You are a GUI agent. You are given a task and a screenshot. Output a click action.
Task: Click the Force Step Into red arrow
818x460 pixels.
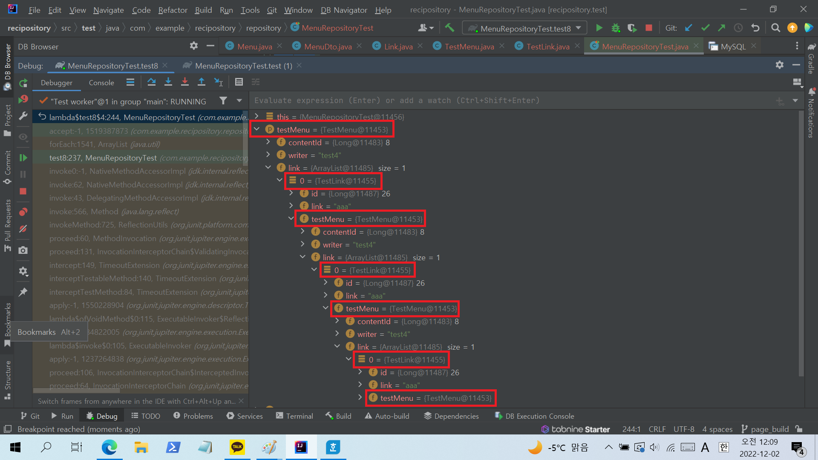tap(184, 82)
